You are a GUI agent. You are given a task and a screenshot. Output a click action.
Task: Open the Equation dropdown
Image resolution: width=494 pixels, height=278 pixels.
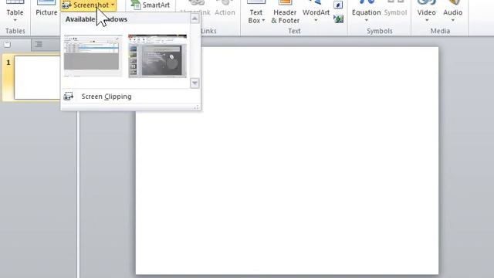point(366,12)
